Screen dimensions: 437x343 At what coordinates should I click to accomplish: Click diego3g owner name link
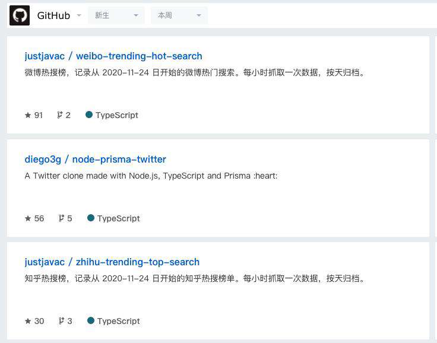pos(43,160)
